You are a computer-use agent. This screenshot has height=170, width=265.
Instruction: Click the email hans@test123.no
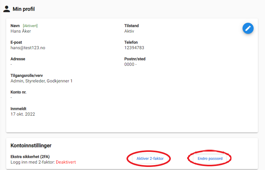point(28,48)
